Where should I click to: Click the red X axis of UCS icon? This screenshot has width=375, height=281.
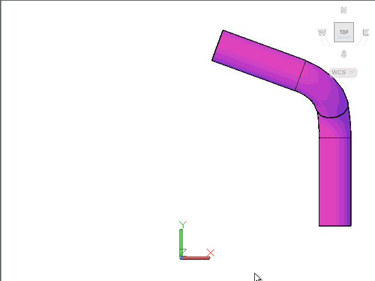[196, 258]
